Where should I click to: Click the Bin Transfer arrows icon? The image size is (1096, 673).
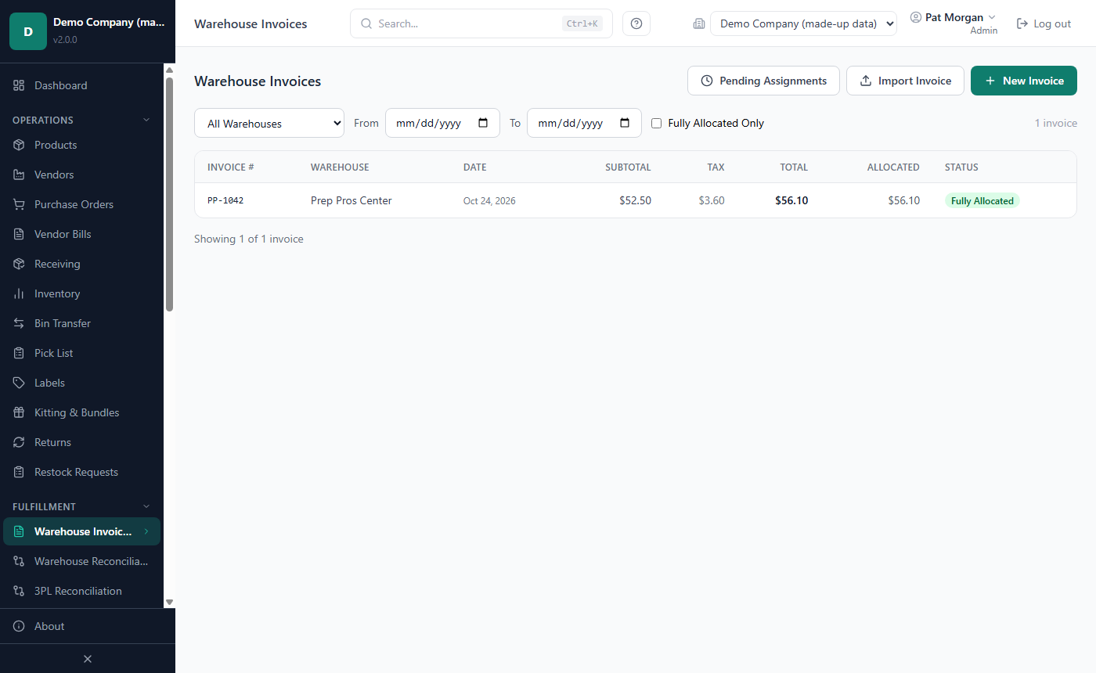coord(19,323)
